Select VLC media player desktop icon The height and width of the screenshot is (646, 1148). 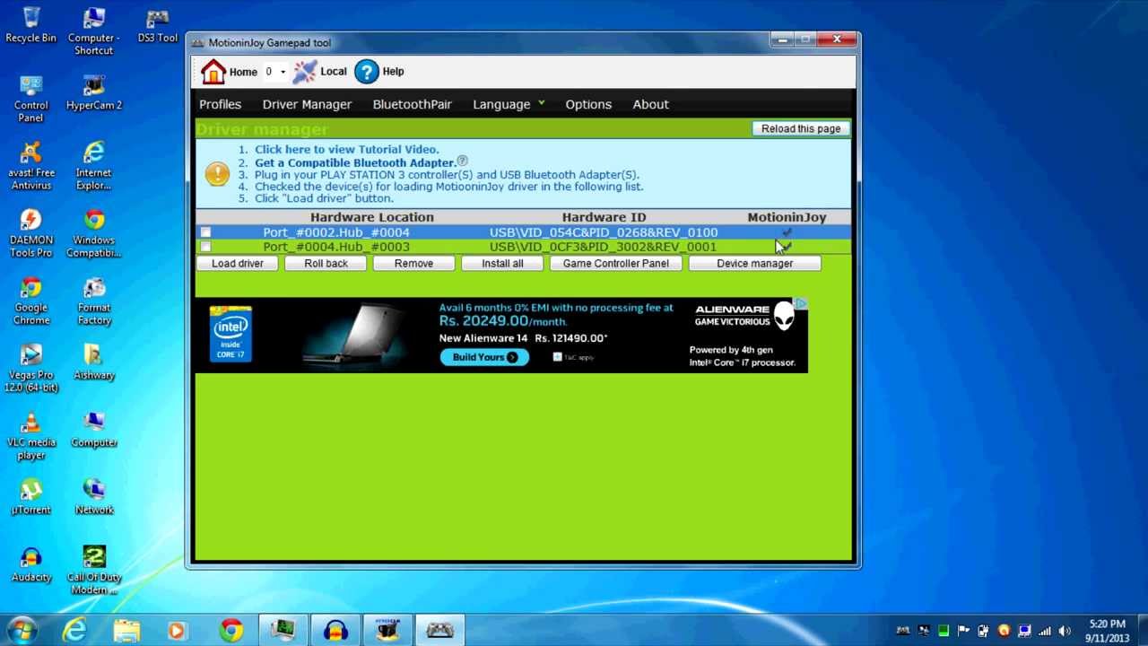click(30, 435)
